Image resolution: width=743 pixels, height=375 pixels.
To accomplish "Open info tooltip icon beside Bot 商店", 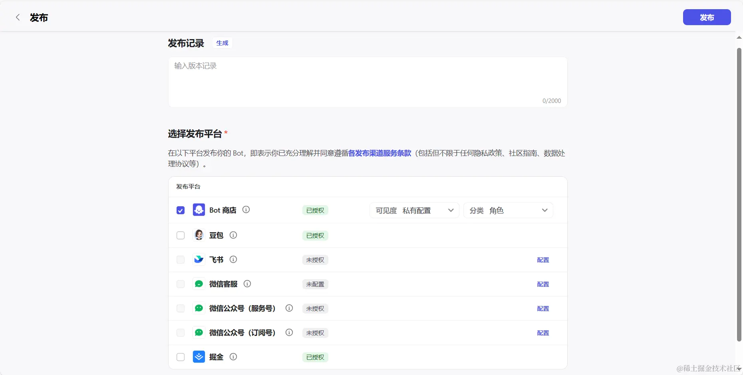I will point(246,209).
